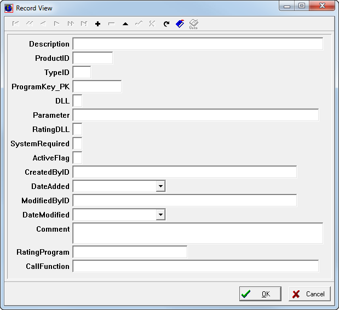
Task: Toggle the SystemRequired checkbox
Action: pos(77,143)
